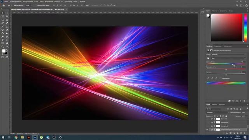Select the Crop tool
This screenshot has width=249, height=140.
[3, 20]
